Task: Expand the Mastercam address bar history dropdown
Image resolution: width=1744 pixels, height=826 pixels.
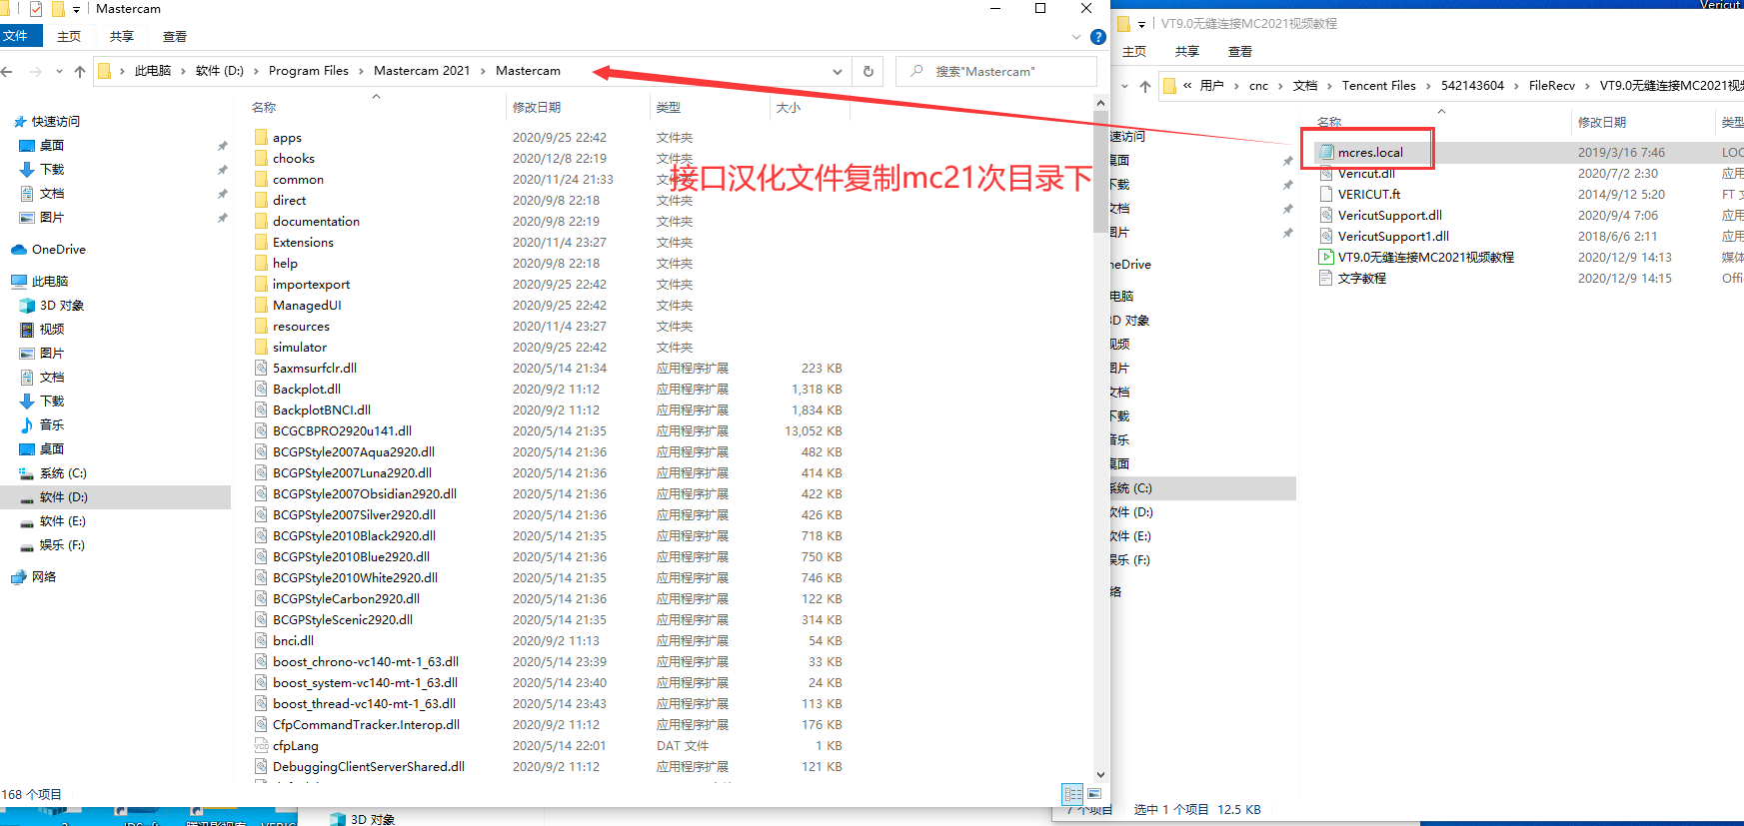Action: click(x=838, y=72)
